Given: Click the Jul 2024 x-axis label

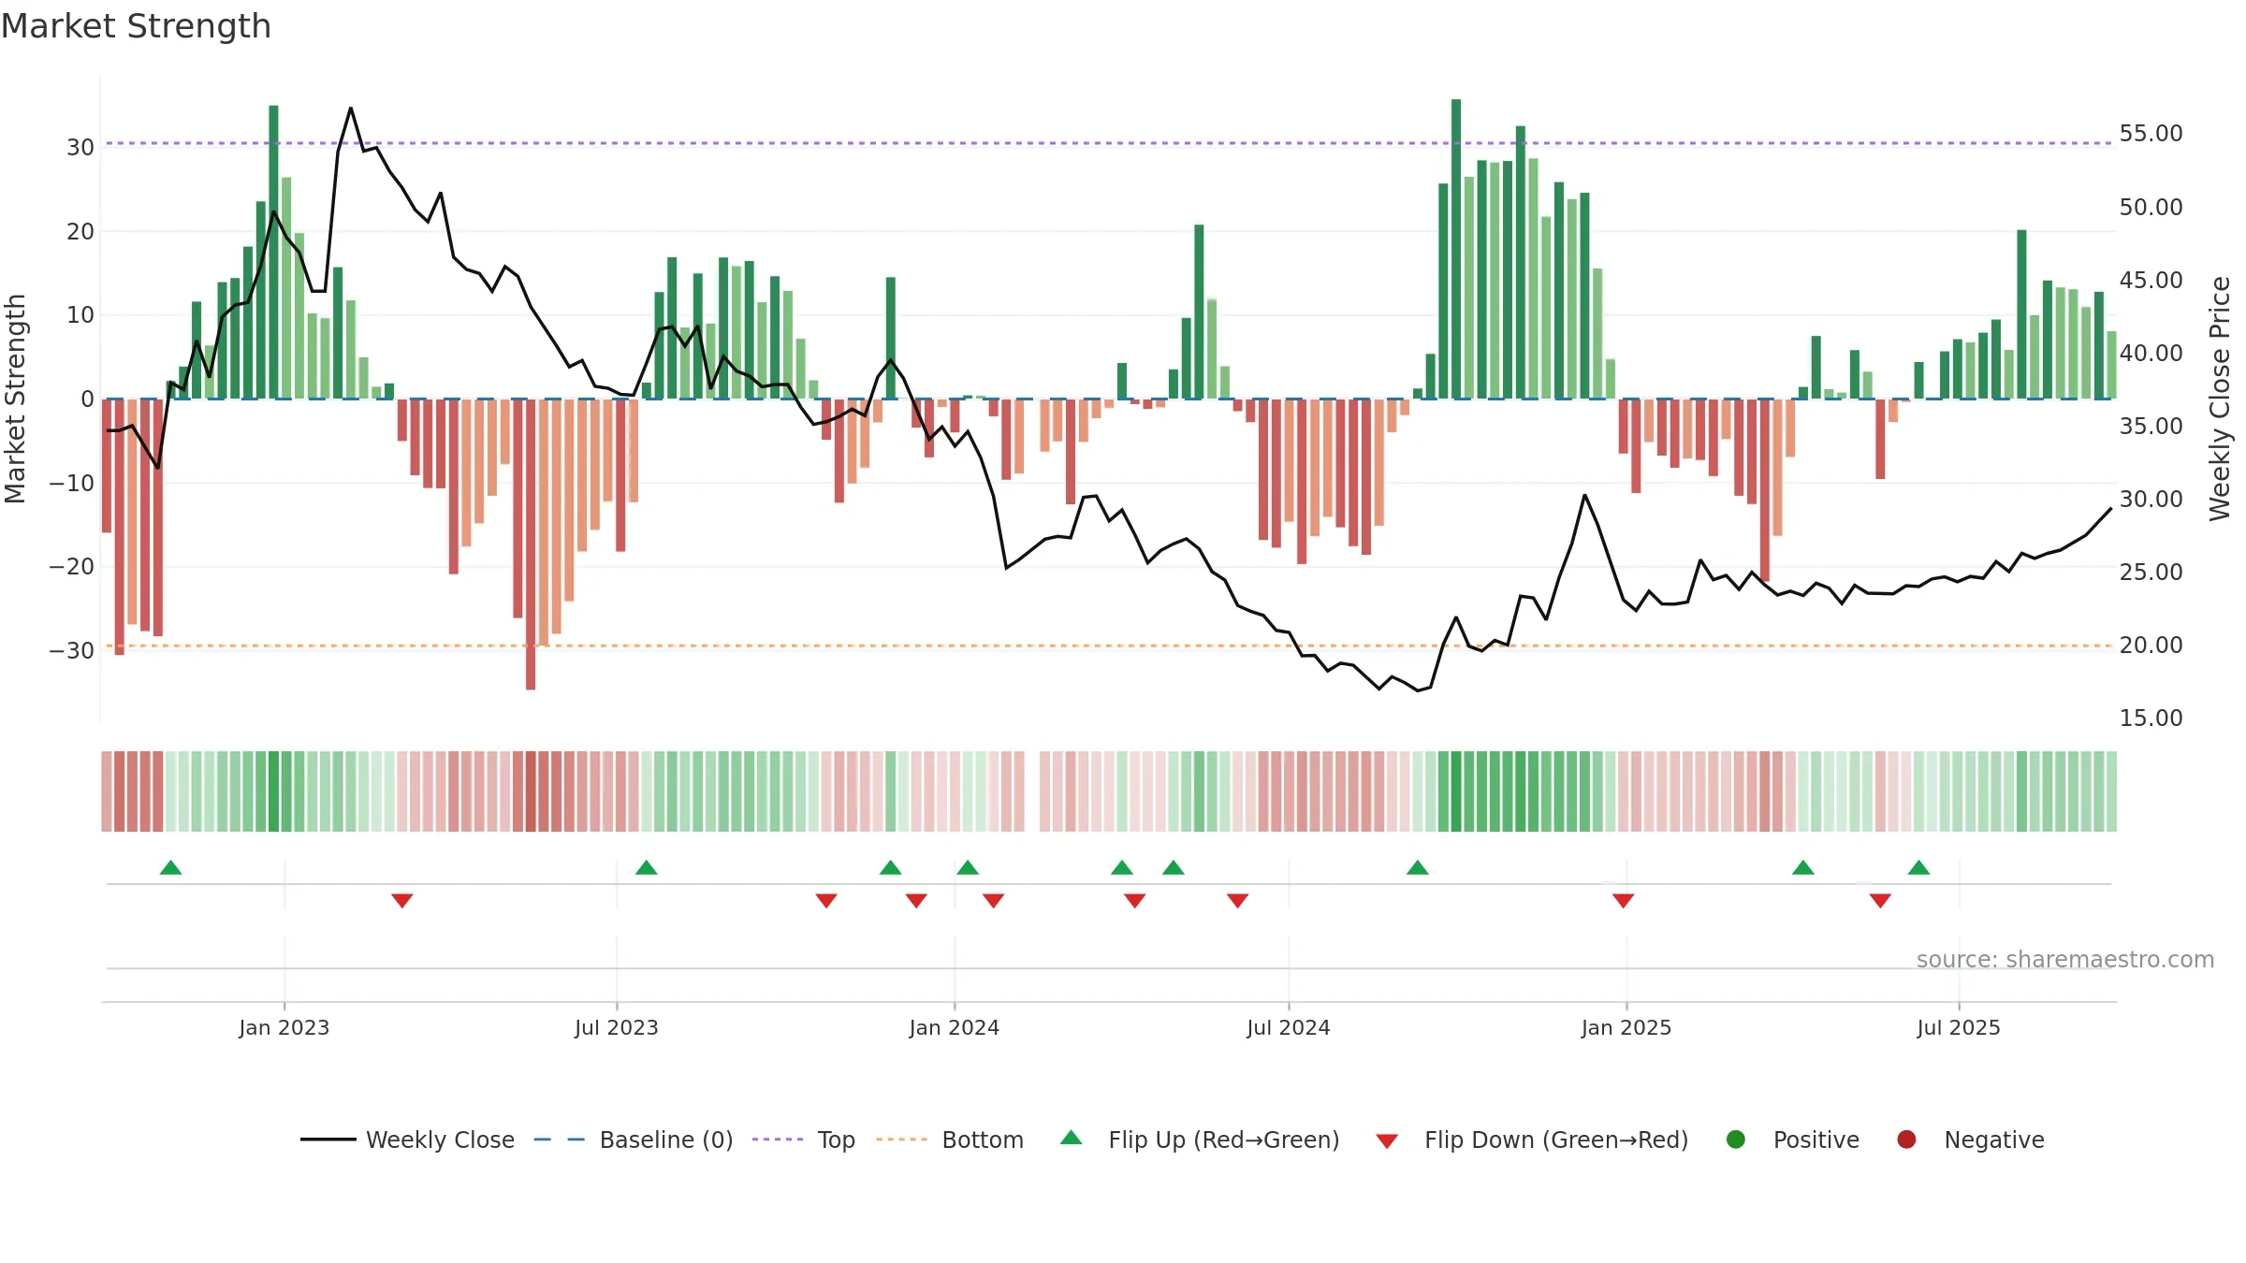Looking at the screenshot, I should click(1288, 1027).
